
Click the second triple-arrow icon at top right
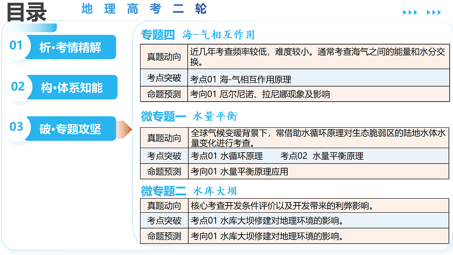coord(434,12)
